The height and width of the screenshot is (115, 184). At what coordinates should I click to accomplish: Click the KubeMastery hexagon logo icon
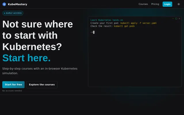pyautogui.click(x=4, y=4)
